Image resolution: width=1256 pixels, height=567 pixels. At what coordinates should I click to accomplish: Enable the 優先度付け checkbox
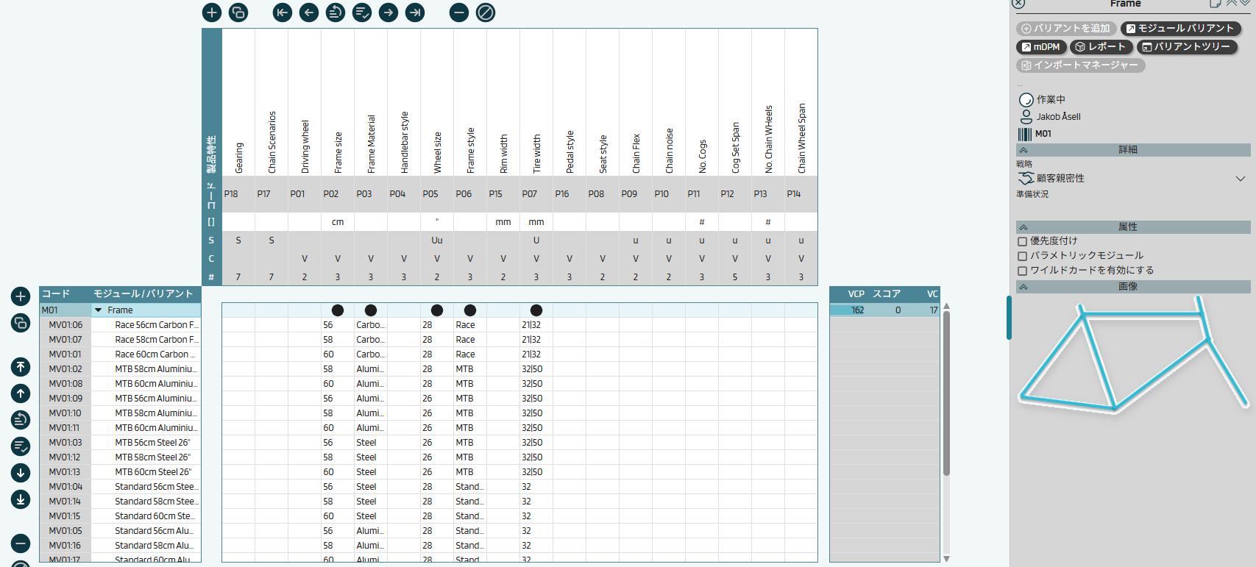point(1022,241)
